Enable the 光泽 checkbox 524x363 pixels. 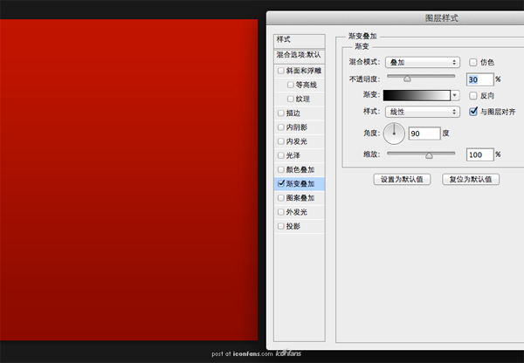(x=280, y=155)
